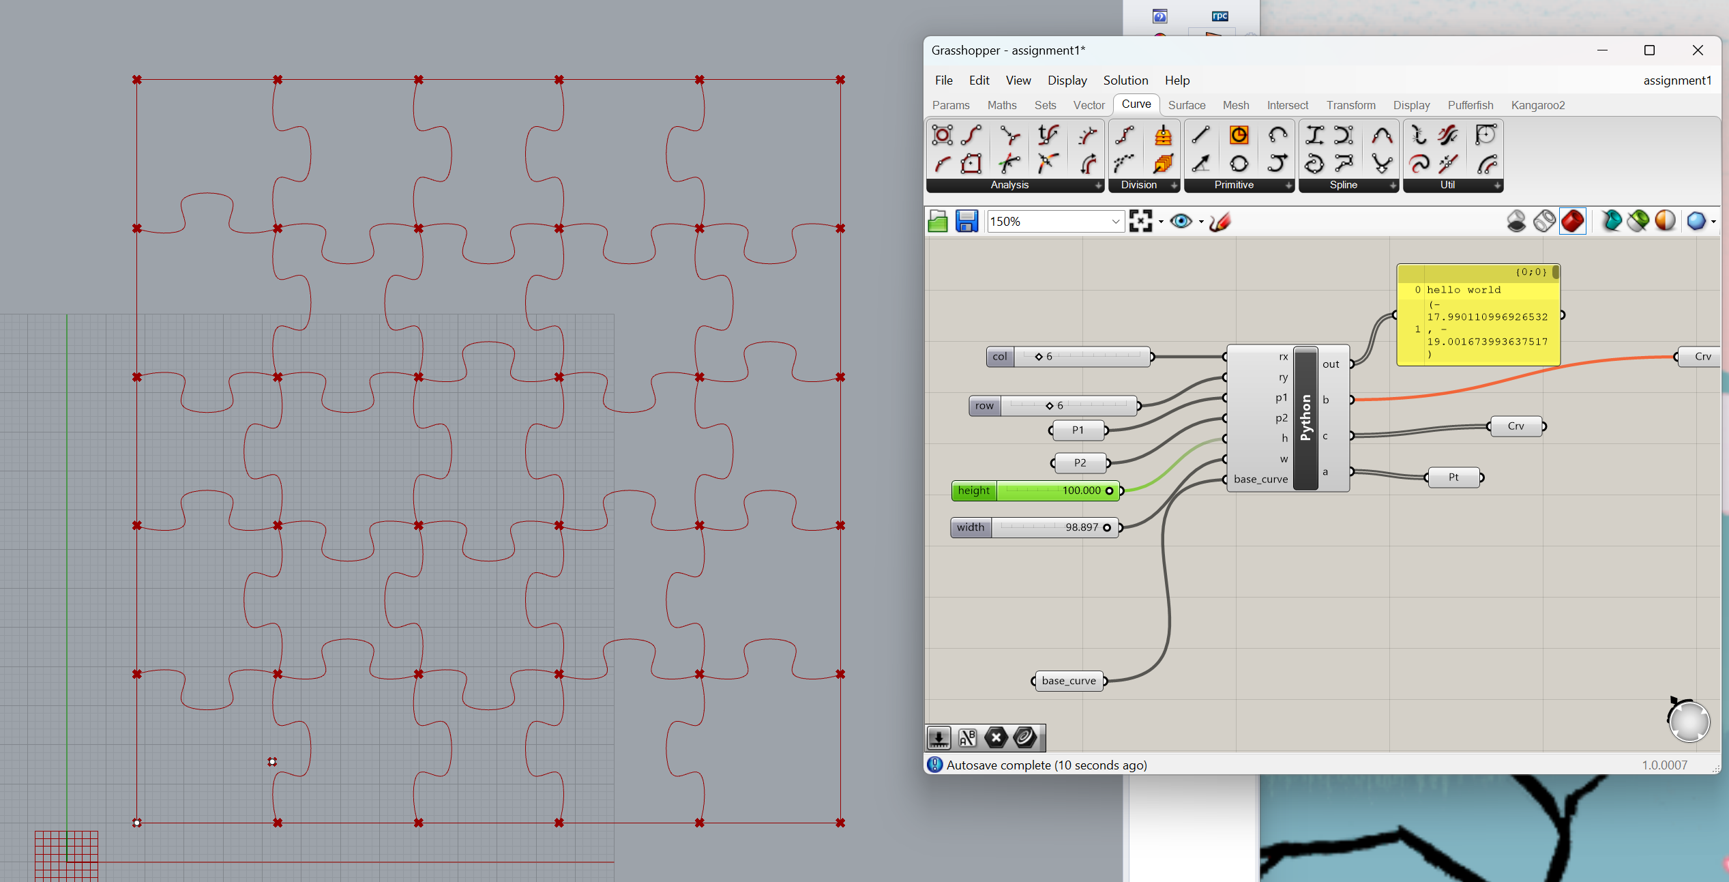Open the Solution menu
The width and height of the screenshot is (1729, 882).
(x=1125, y=80)
